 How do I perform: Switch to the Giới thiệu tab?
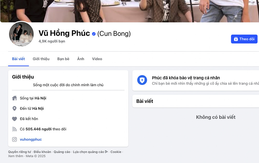[x=41, y=59]
